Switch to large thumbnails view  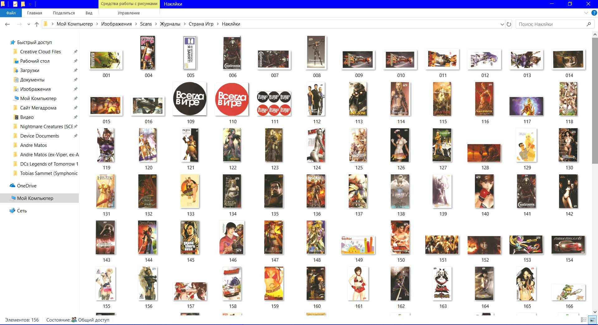point(592,320)
